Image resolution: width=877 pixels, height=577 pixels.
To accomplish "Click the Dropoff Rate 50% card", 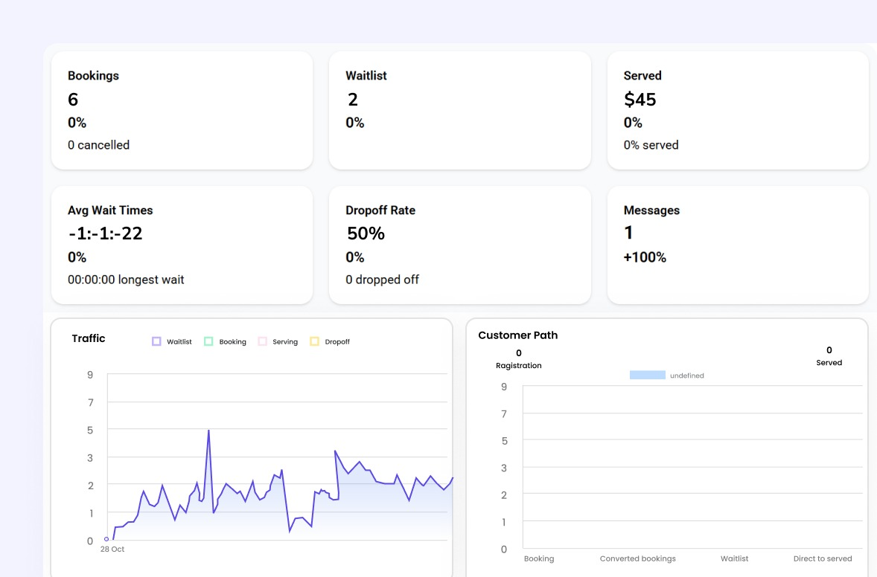I will point(459,244).
